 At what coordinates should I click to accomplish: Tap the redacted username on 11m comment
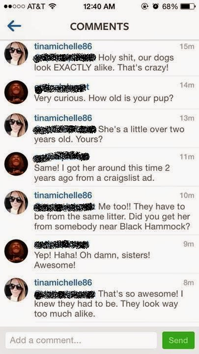(x=61, y=157)
